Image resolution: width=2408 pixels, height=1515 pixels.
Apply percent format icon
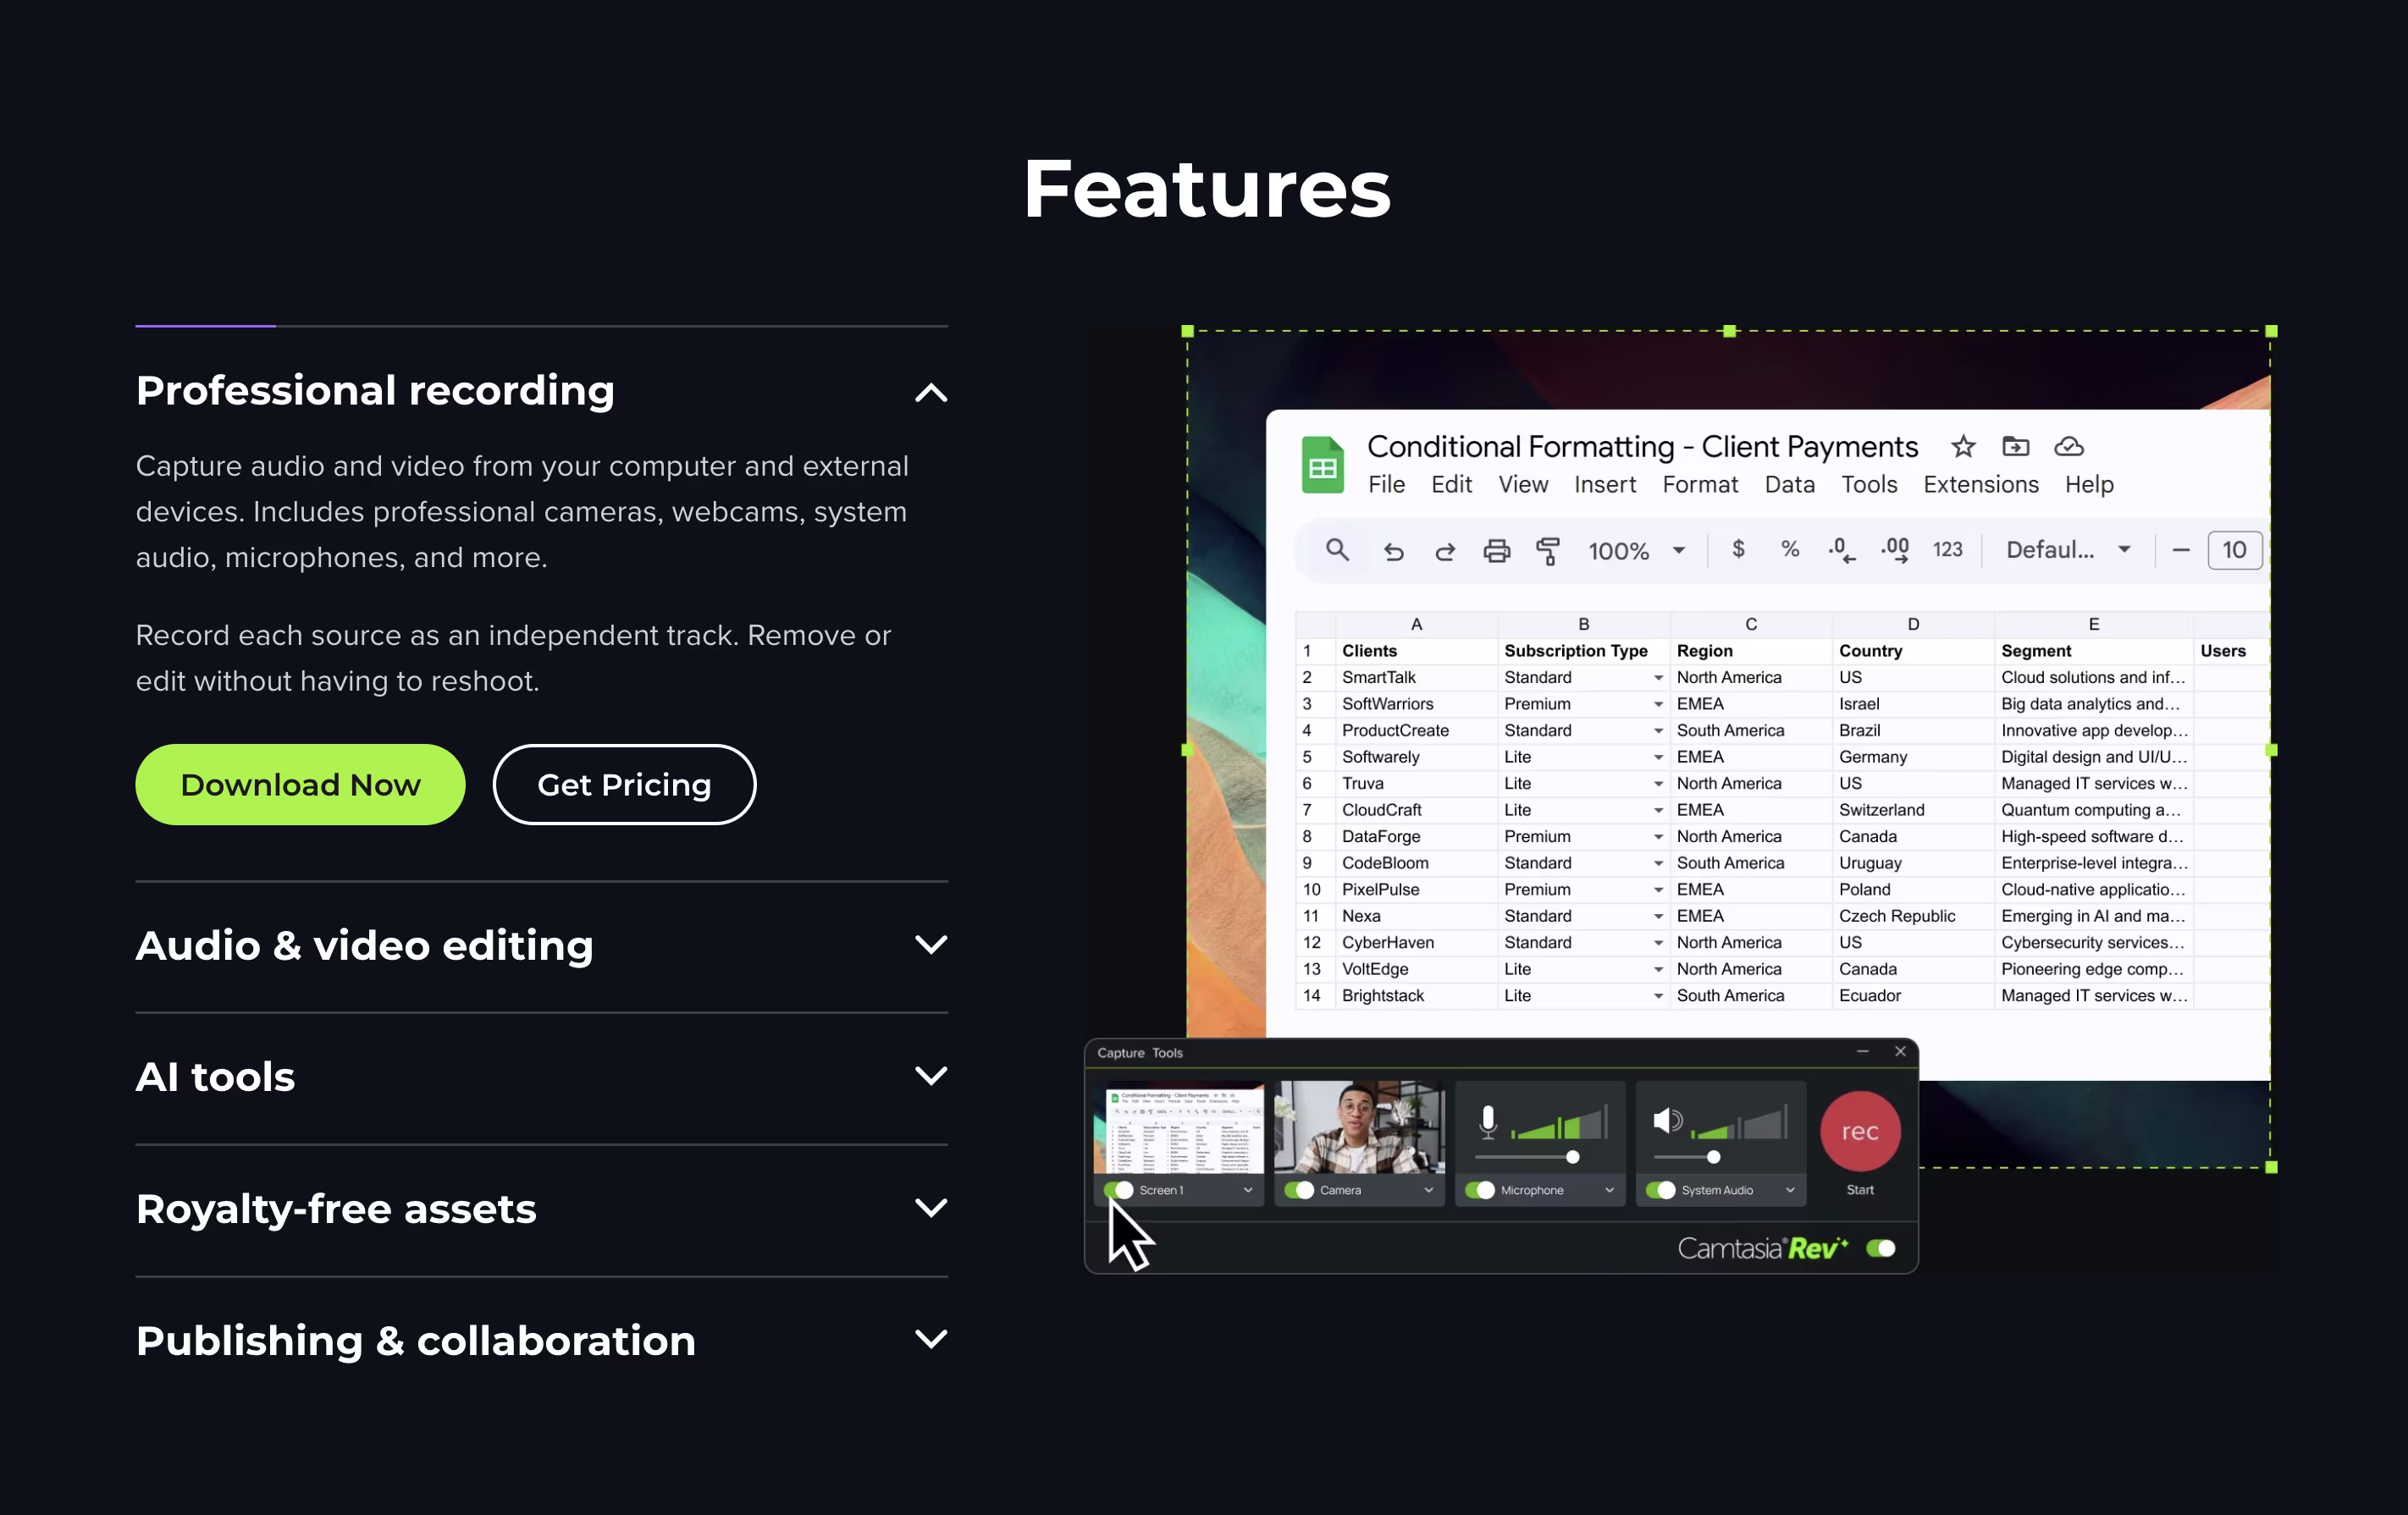click(x=1789, y=549)
